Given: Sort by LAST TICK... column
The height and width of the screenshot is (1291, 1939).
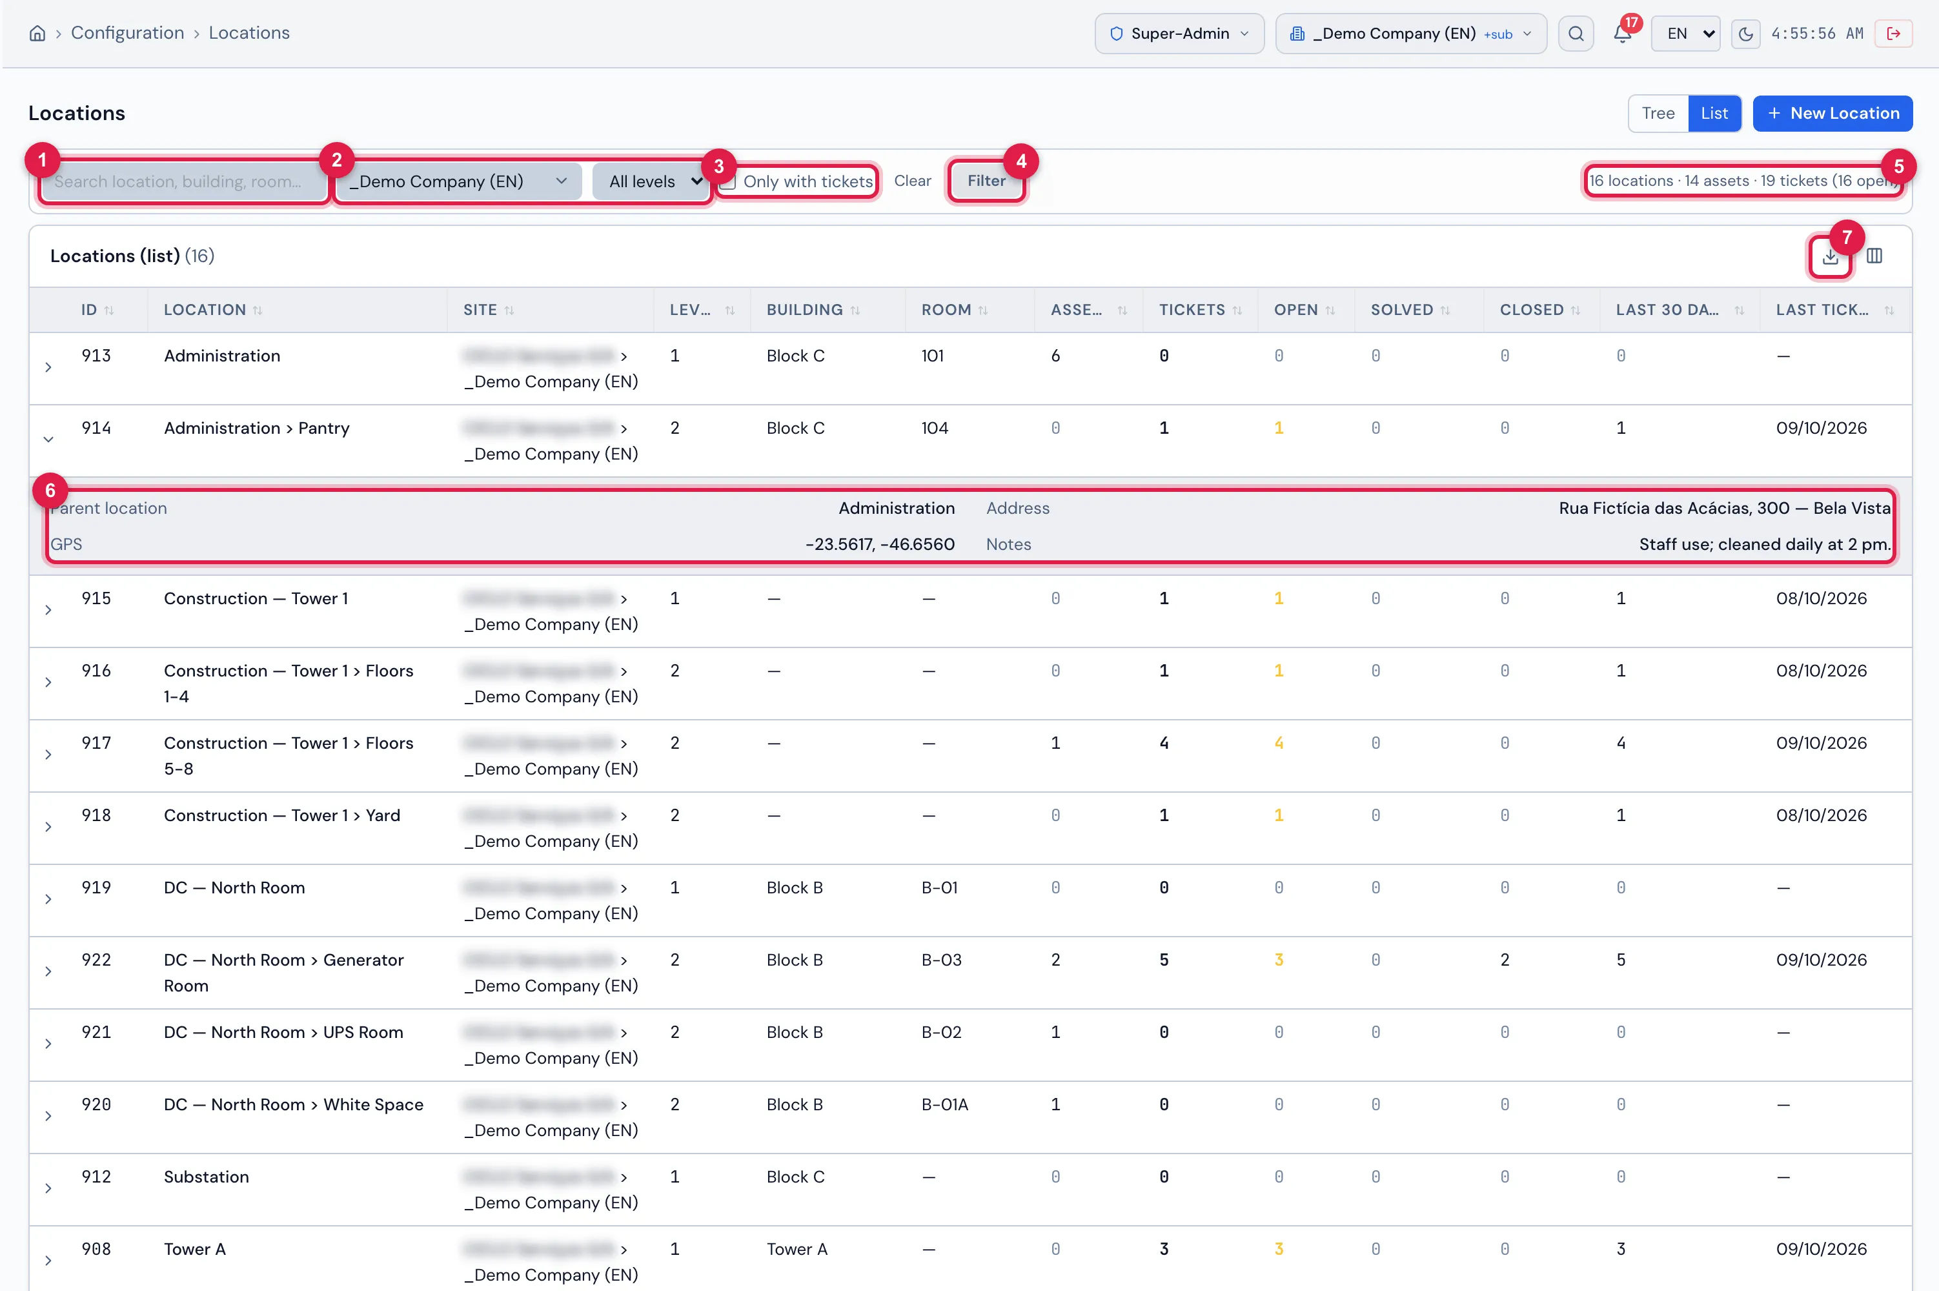Looking at the screenshot, I should (1834, 310).
